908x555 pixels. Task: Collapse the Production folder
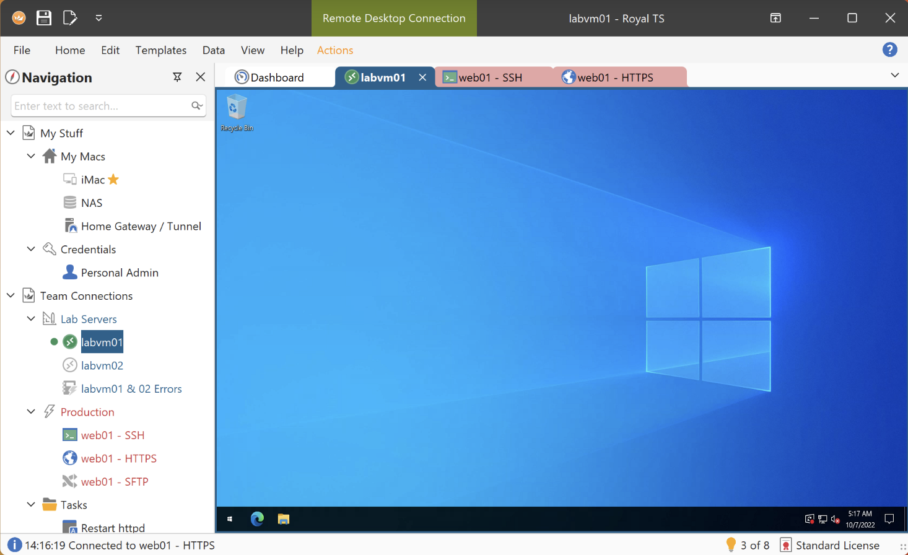tap(31, 411)
